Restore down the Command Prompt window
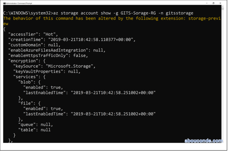 coord(213,3)
